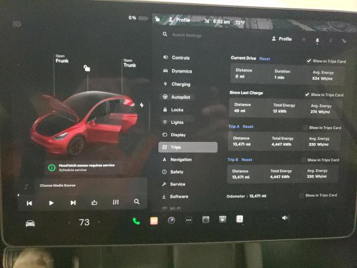Check Show in Trips Card for Trip A
This screenshot has height=268, width=357.
305,128
